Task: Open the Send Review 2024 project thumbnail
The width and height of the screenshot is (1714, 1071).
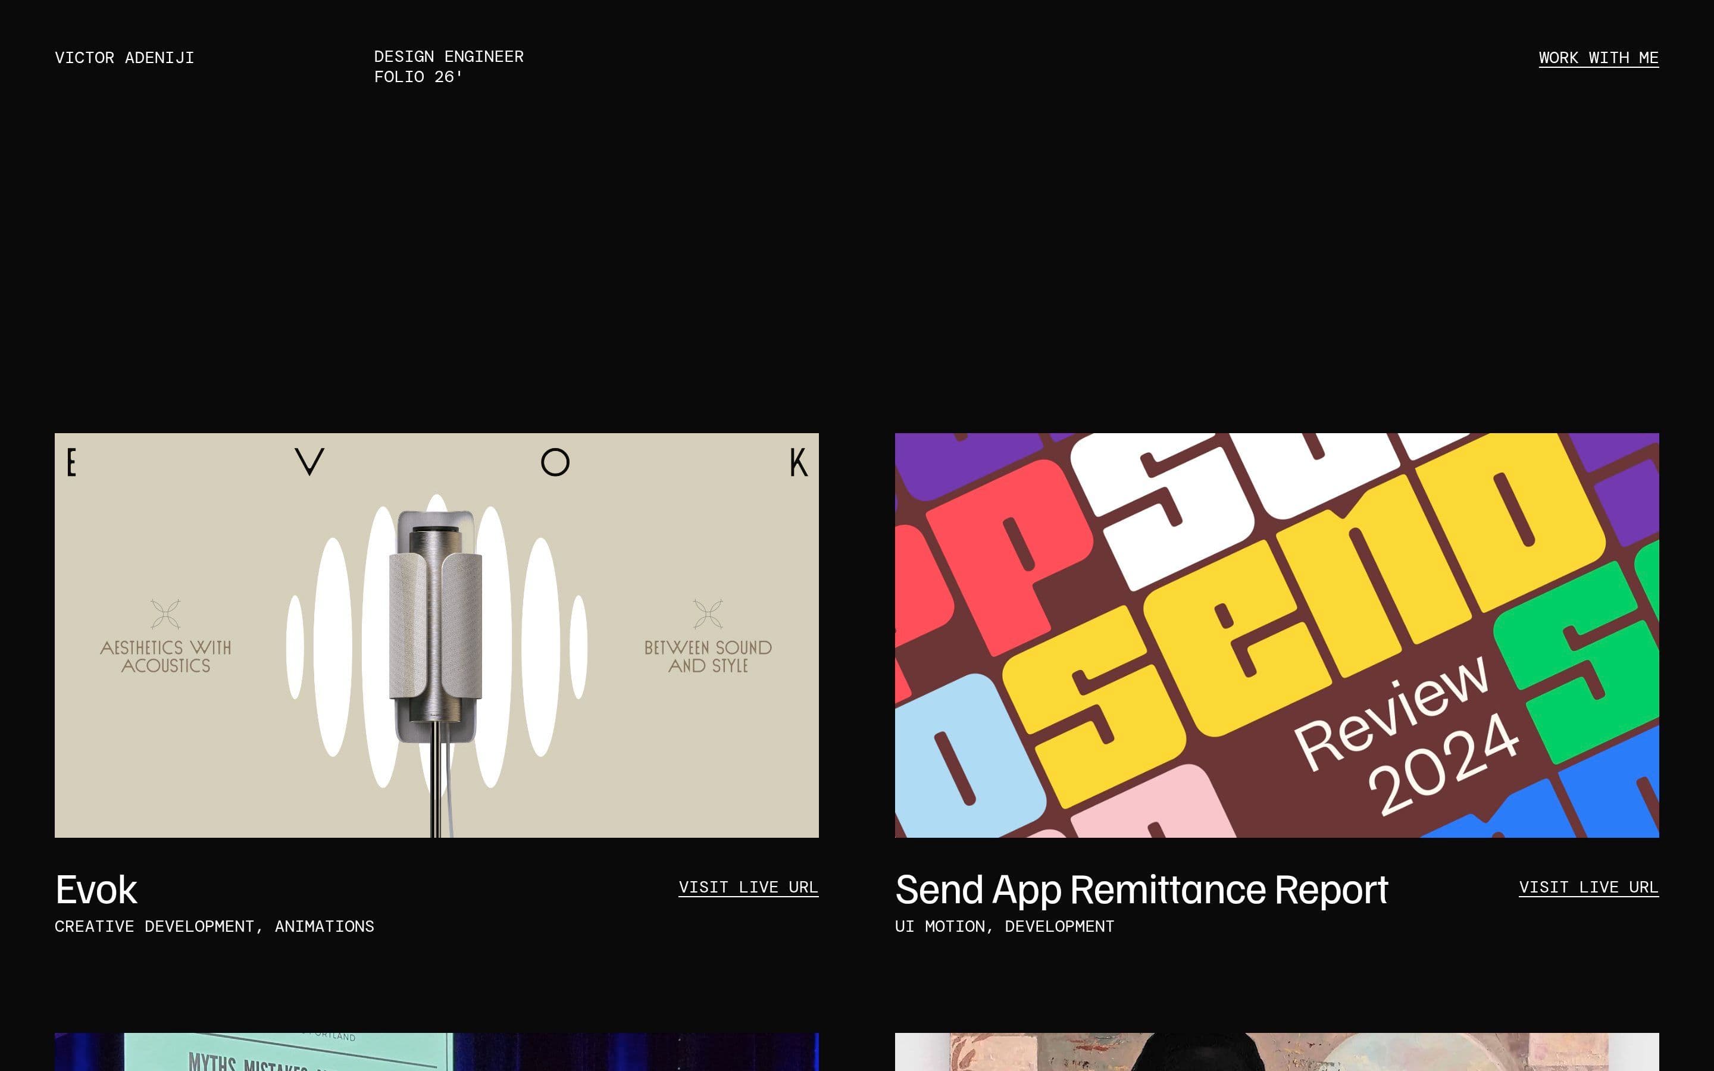Action: point(1277,635)
